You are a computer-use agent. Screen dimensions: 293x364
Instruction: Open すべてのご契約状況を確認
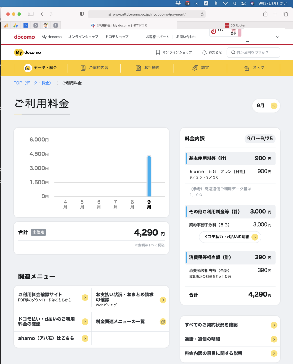point(230,325)
